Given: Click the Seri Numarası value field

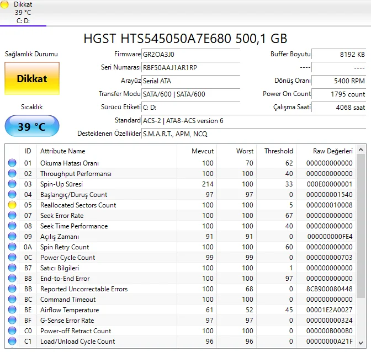Looking at the screenshot, I should click(x=190, y=68).
